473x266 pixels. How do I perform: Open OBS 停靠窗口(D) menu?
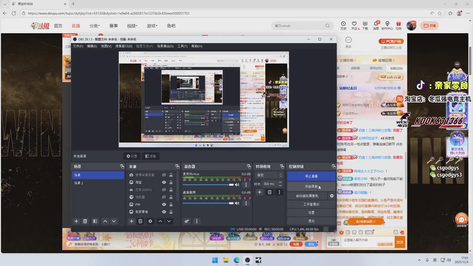(x=124, y=46)
